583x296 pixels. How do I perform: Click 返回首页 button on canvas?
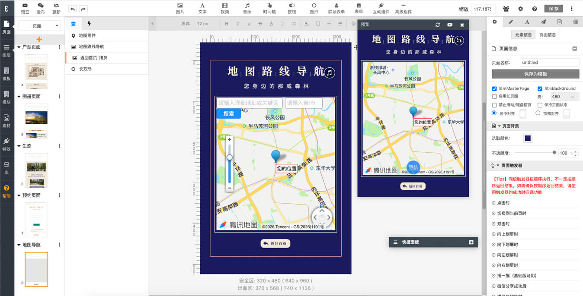point(275,243)
